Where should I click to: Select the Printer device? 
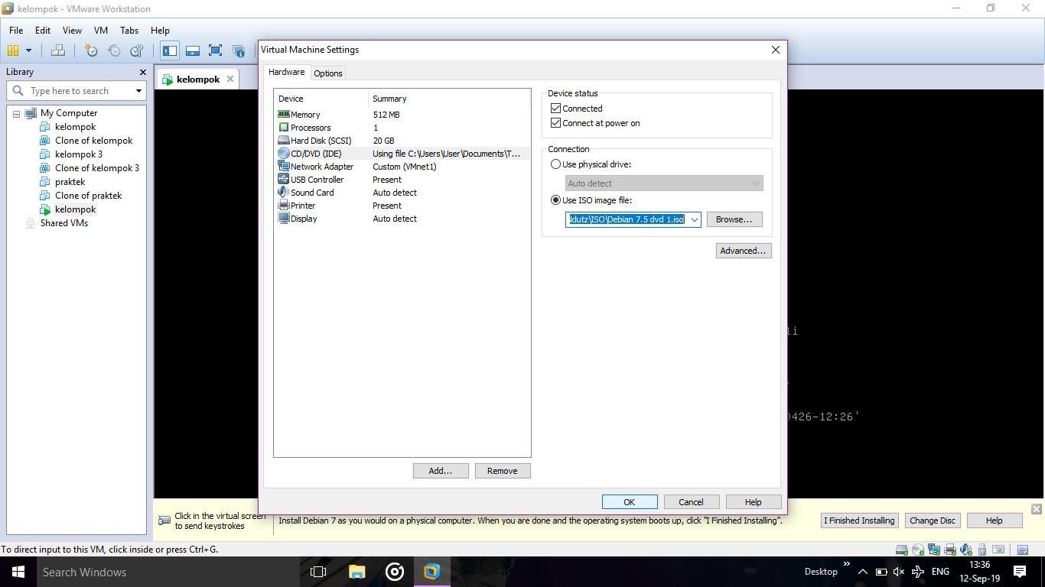(x=402, y=206)
